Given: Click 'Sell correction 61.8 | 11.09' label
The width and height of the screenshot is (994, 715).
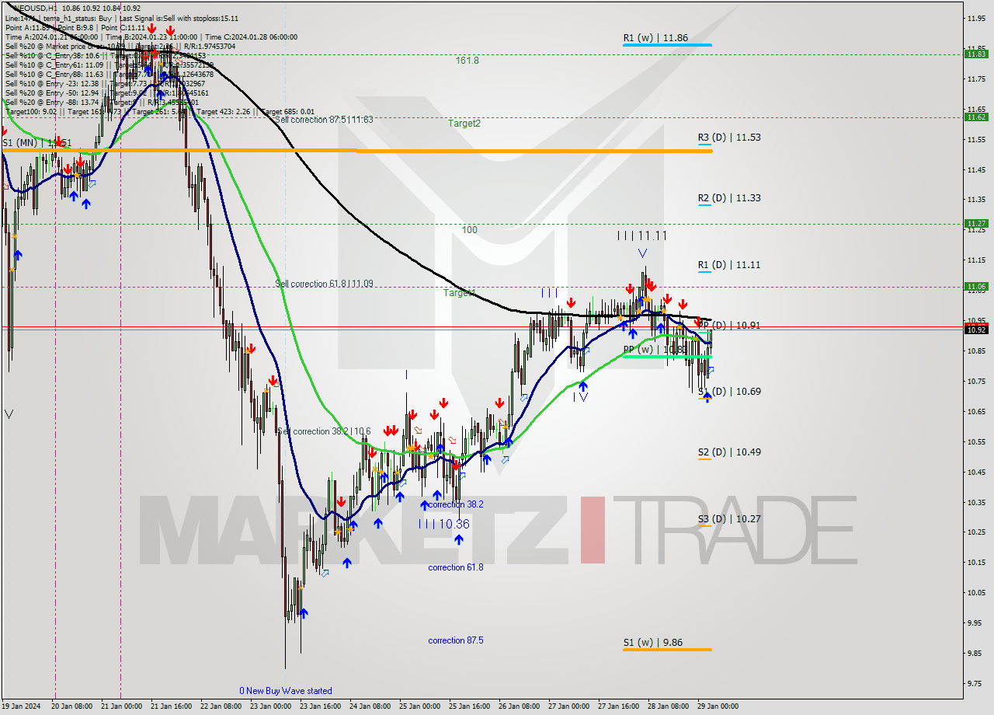Looking at the screenshot, I should point(324,284).
